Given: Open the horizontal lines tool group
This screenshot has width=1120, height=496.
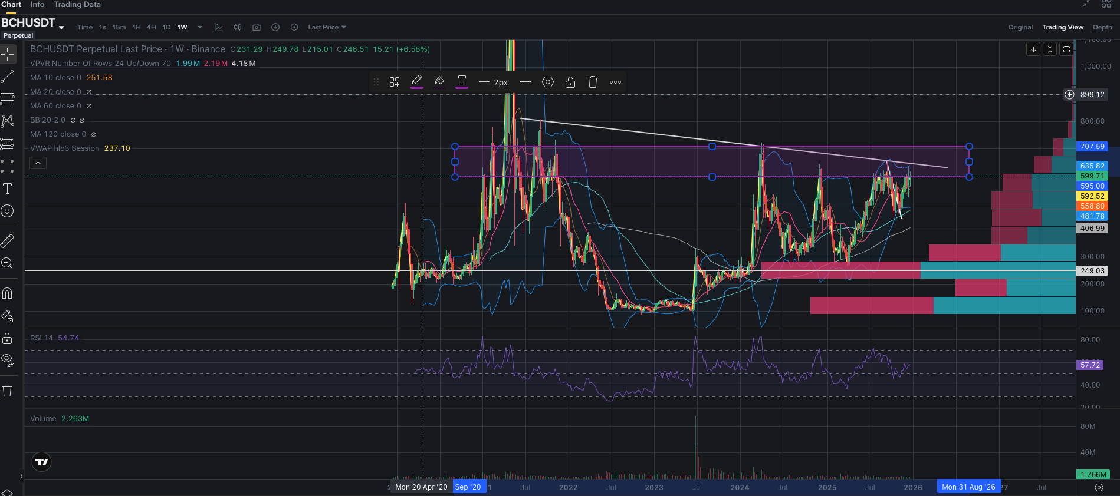Looking at the screenshot, I should (8, 99).
